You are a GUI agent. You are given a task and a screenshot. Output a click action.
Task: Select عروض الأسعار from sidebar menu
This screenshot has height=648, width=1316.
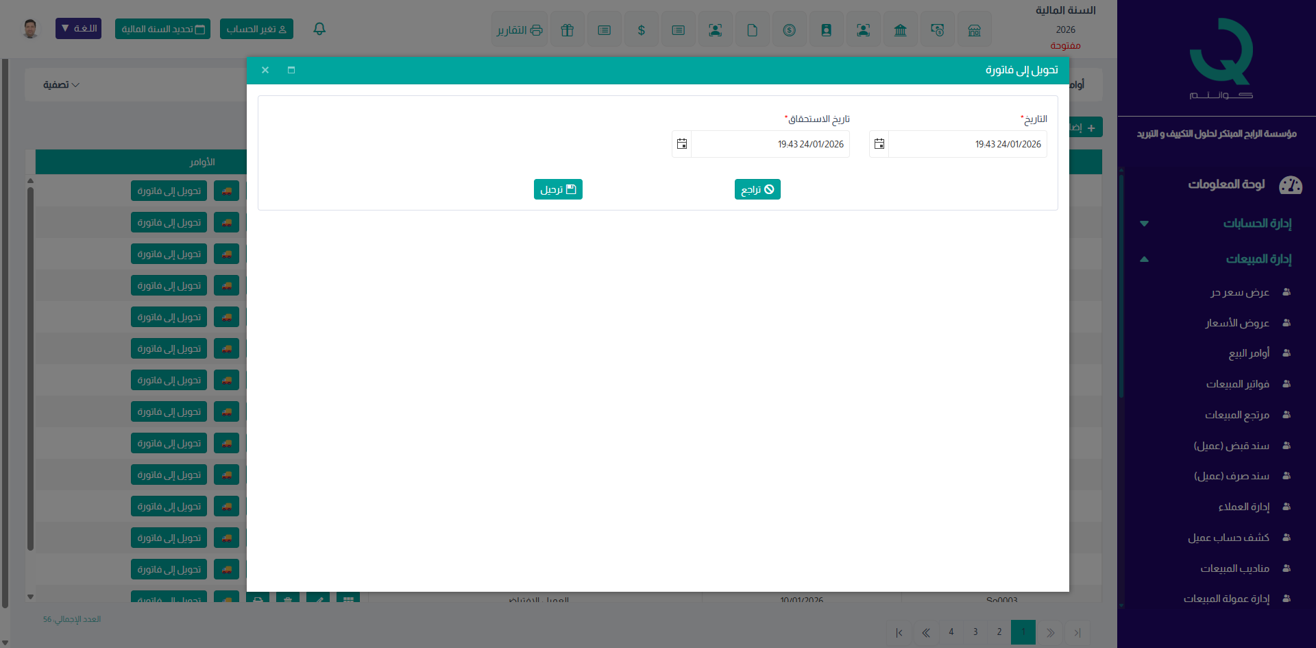1237,323
